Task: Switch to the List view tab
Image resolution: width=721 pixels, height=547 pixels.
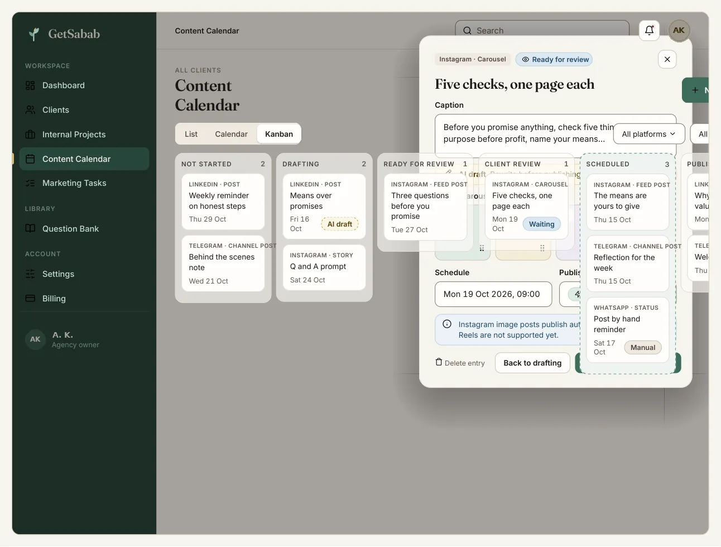Action: click(191, 134)
